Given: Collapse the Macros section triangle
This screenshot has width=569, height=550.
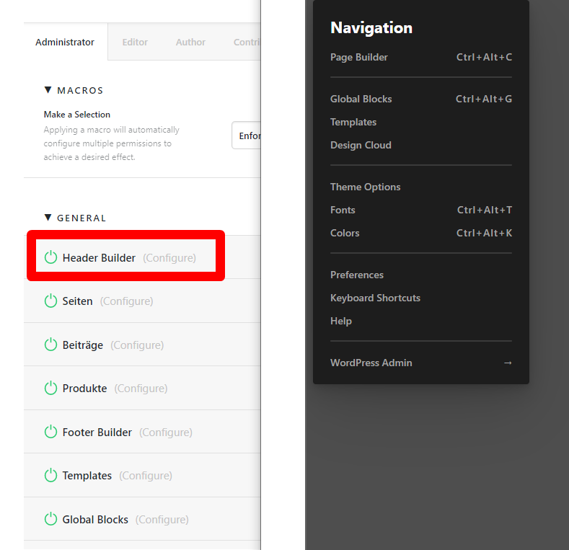Looking at the screenshot, I should point(48,90).
